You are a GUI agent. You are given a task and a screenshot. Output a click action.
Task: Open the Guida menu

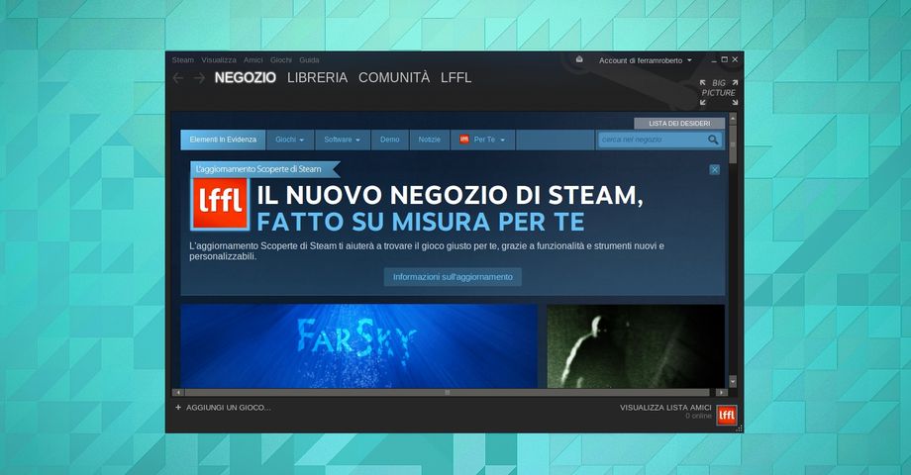pyautogui.click(x=309, y=59)
